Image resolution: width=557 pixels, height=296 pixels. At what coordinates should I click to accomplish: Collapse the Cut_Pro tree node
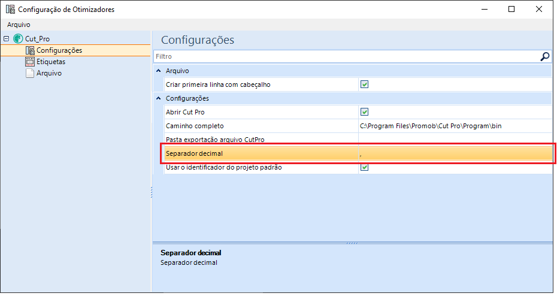tap(7, 38)
